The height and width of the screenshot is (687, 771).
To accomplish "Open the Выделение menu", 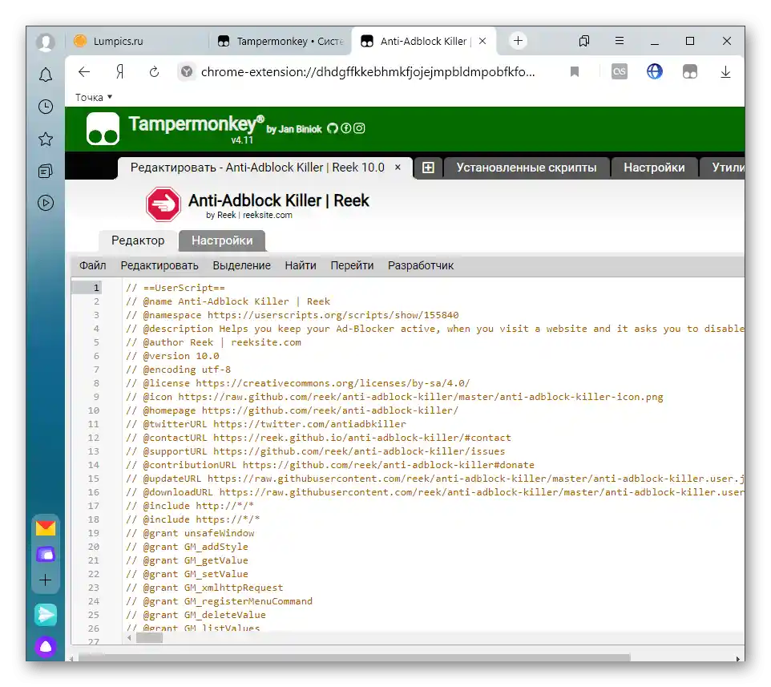I will point(241,265).
